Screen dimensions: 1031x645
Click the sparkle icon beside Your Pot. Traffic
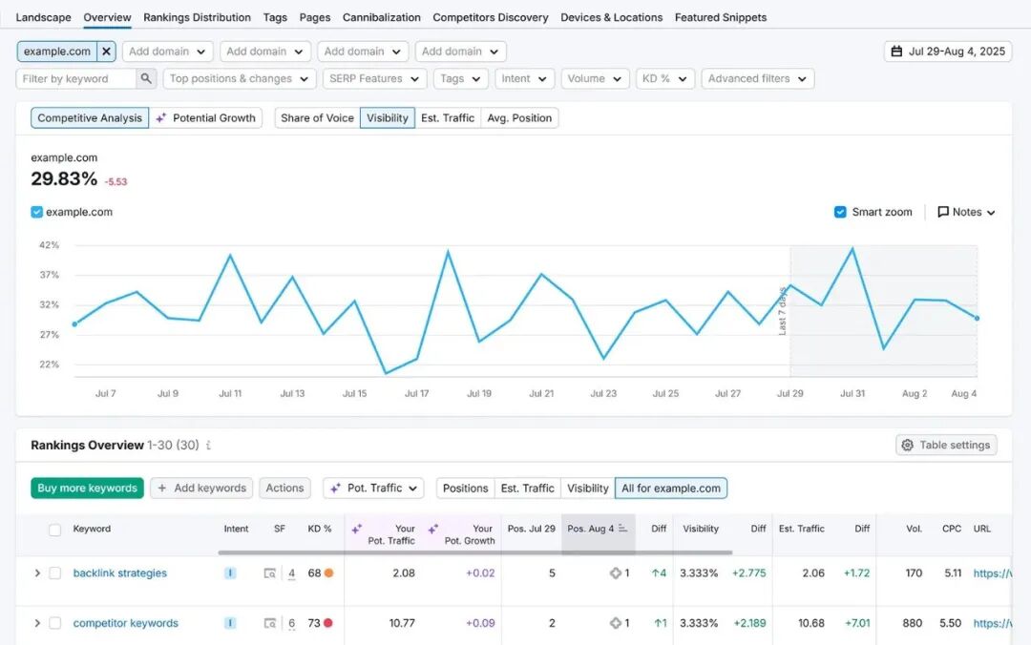tap(357, 529)
